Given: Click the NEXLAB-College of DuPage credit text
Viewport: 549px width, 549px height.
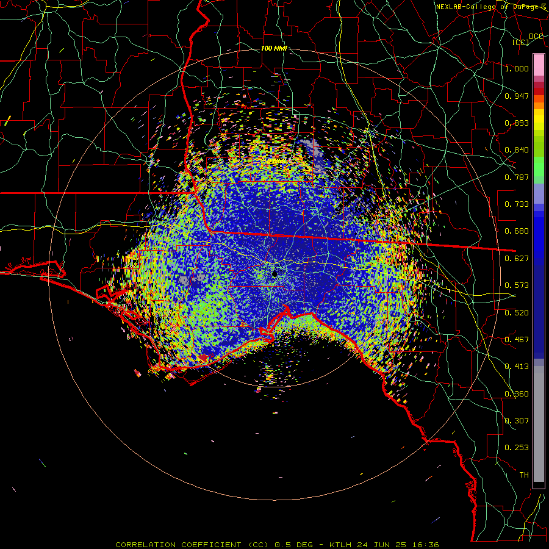Looking at the screenshot, I should pyautogui.click(x=491, y=7).
